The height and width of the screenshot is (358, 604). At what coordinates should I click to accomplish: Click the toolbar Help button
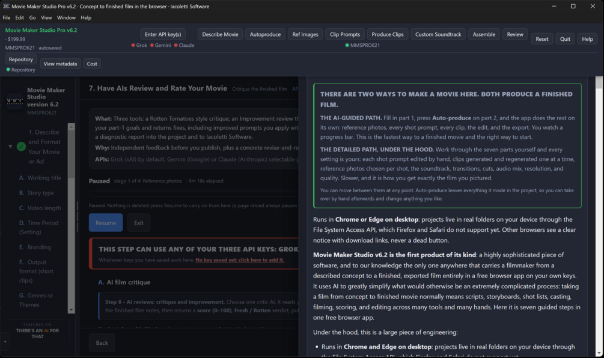point(587,39)
